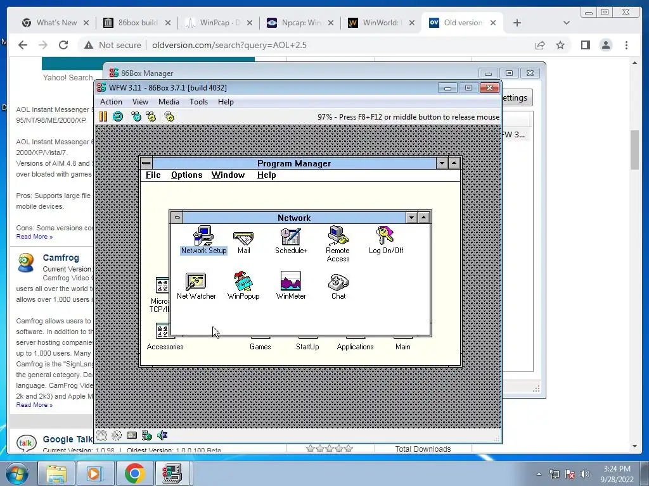
Task: Click the Windows Start orb
Action: pos(17,473)
